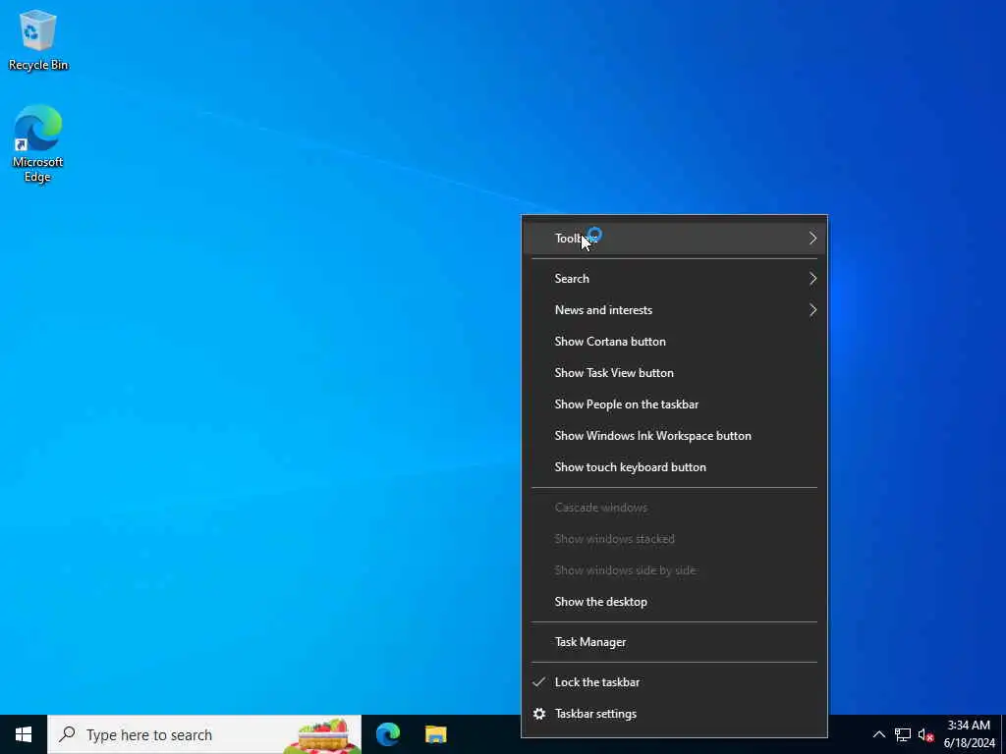This screenshot has width=1006, height=754.
Task: Open the taskbar clock and date
Action: [969, 734]
